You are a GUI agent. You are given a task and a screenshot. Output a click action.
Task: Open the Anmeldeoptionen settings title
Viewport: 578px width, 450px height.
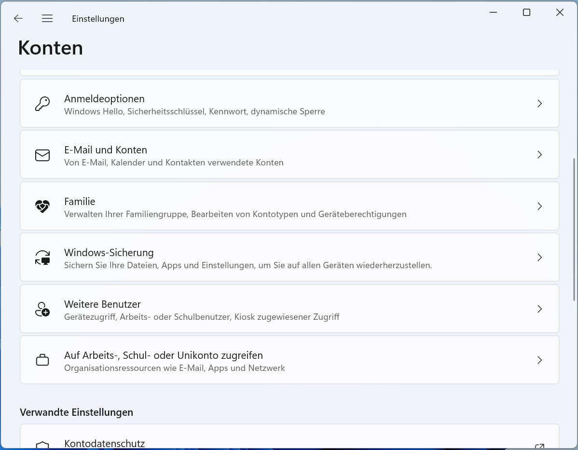(104, 99)
